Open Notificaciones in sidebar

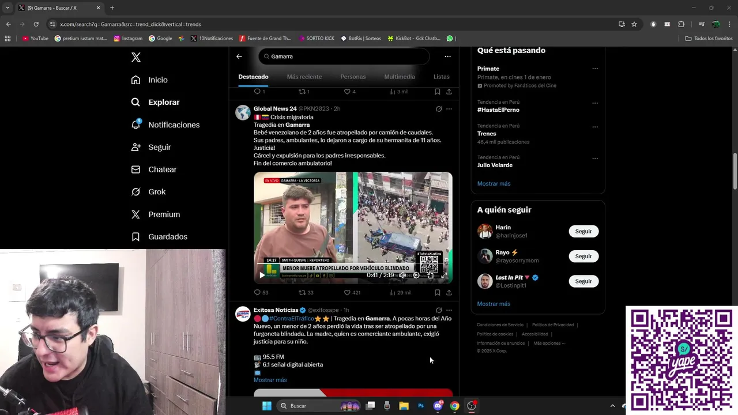click(x=165, y=124)
